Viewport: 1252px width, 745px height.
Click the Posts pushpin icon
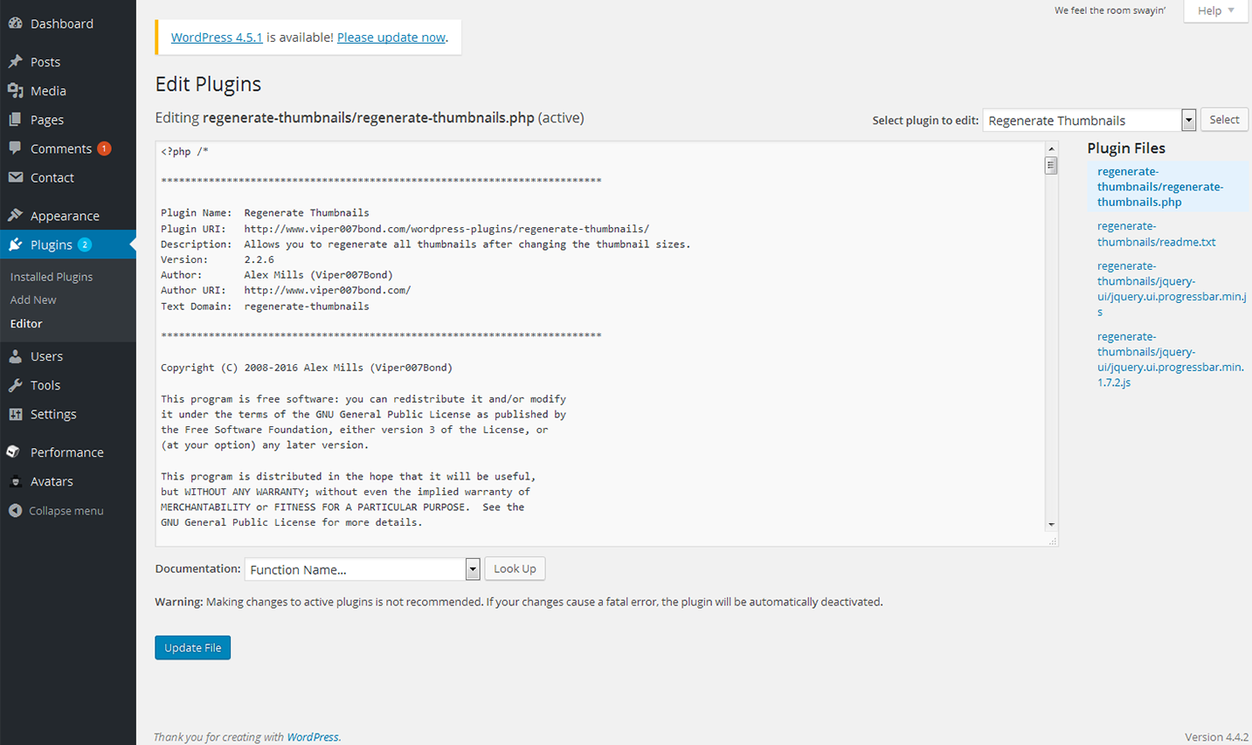click(x=15, y=62)
